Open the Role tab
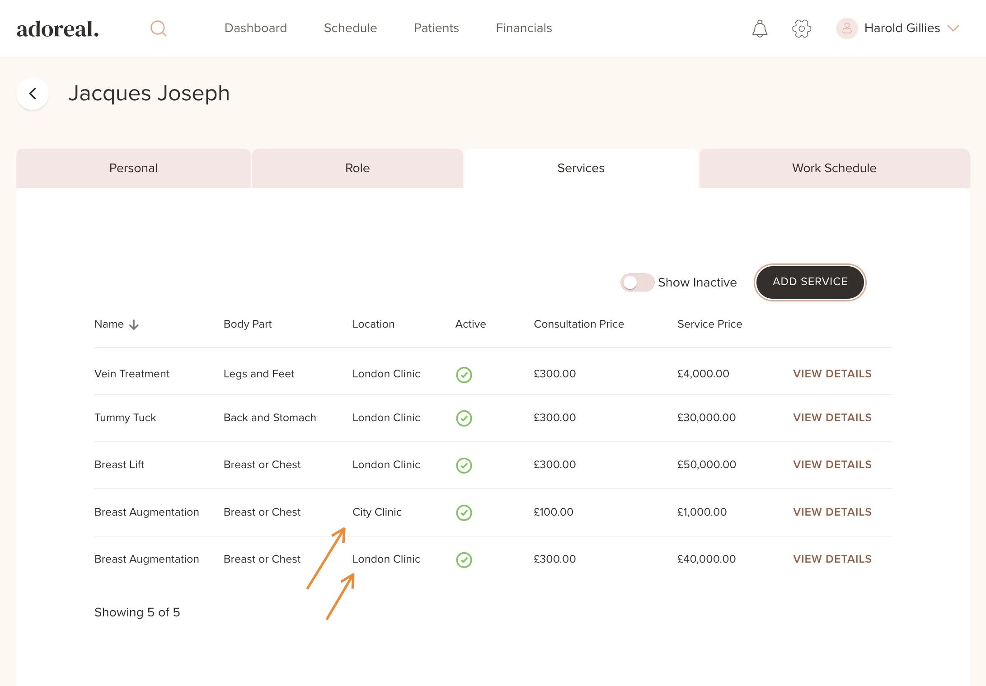This screenshot has height=686, width=986. pyautogui.click(x=357, y=168)
